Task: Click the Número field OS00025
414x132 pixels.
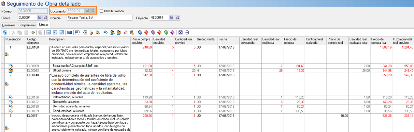Action: pyautogui.click(x=33, y=11)
